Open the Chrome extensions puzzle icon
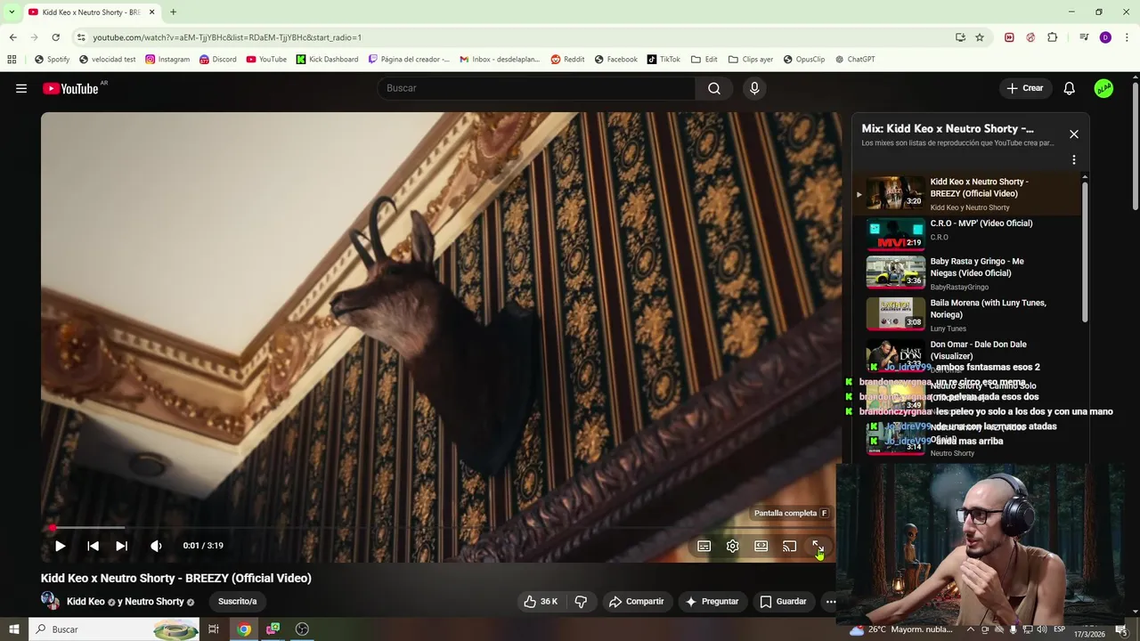This screenshot has height=641, width=1140. 1052,37
